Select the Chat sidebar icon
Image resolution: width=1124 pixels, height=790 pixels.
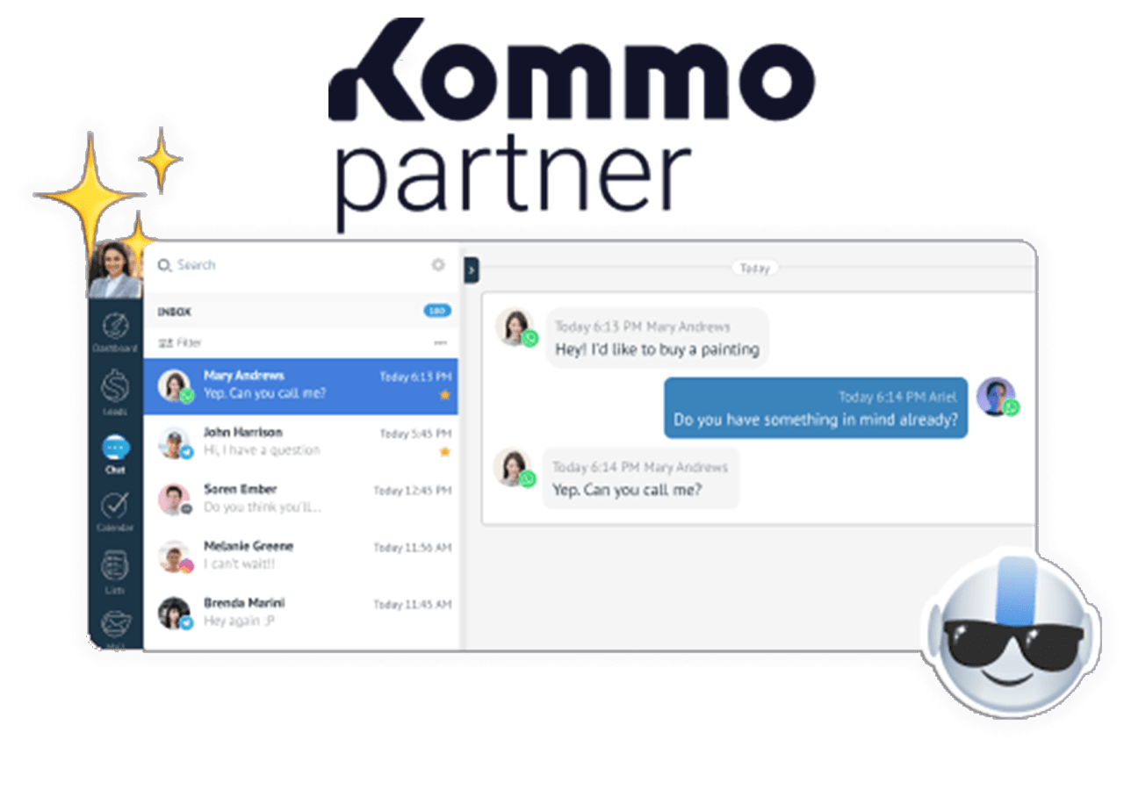coord(115,453)
